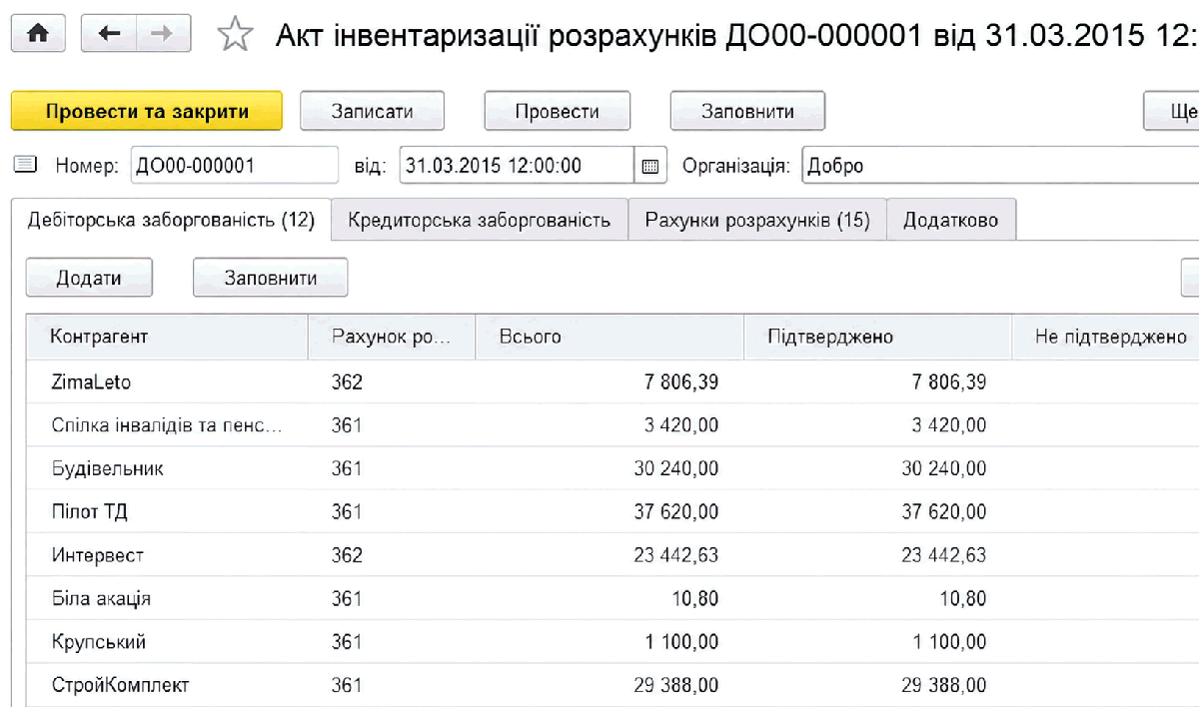The width and height of the screenshot is (1199, 707).
Task: Go to the home page icon
Action: [38, 34]
